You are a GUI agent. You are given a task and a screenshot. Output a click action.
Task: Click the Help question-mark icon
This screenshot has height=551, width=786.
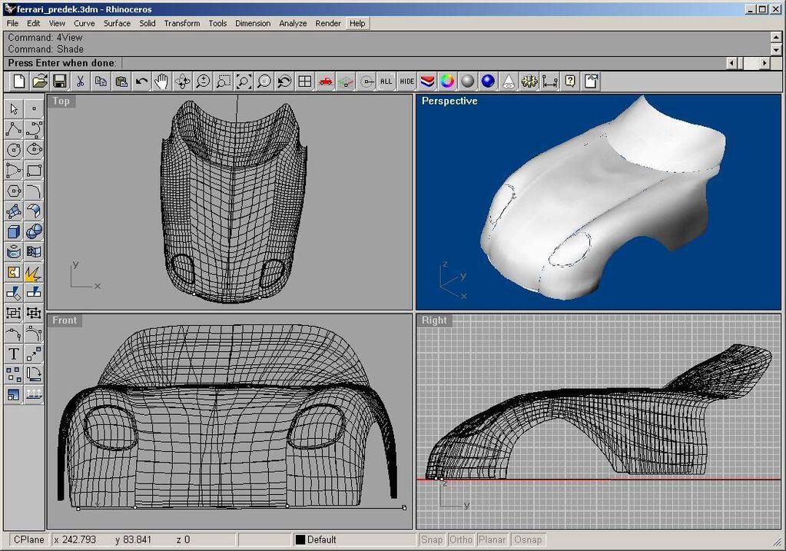[x=570, y=81]
